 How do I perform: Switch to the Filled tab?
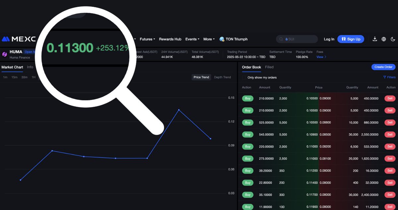[x=269, y=67]
